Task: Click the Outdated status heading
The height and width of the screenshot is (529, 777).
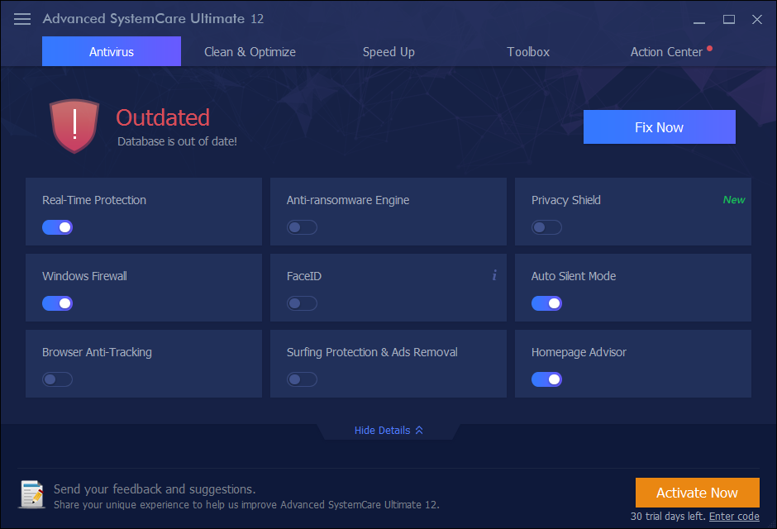Action: 163,118
